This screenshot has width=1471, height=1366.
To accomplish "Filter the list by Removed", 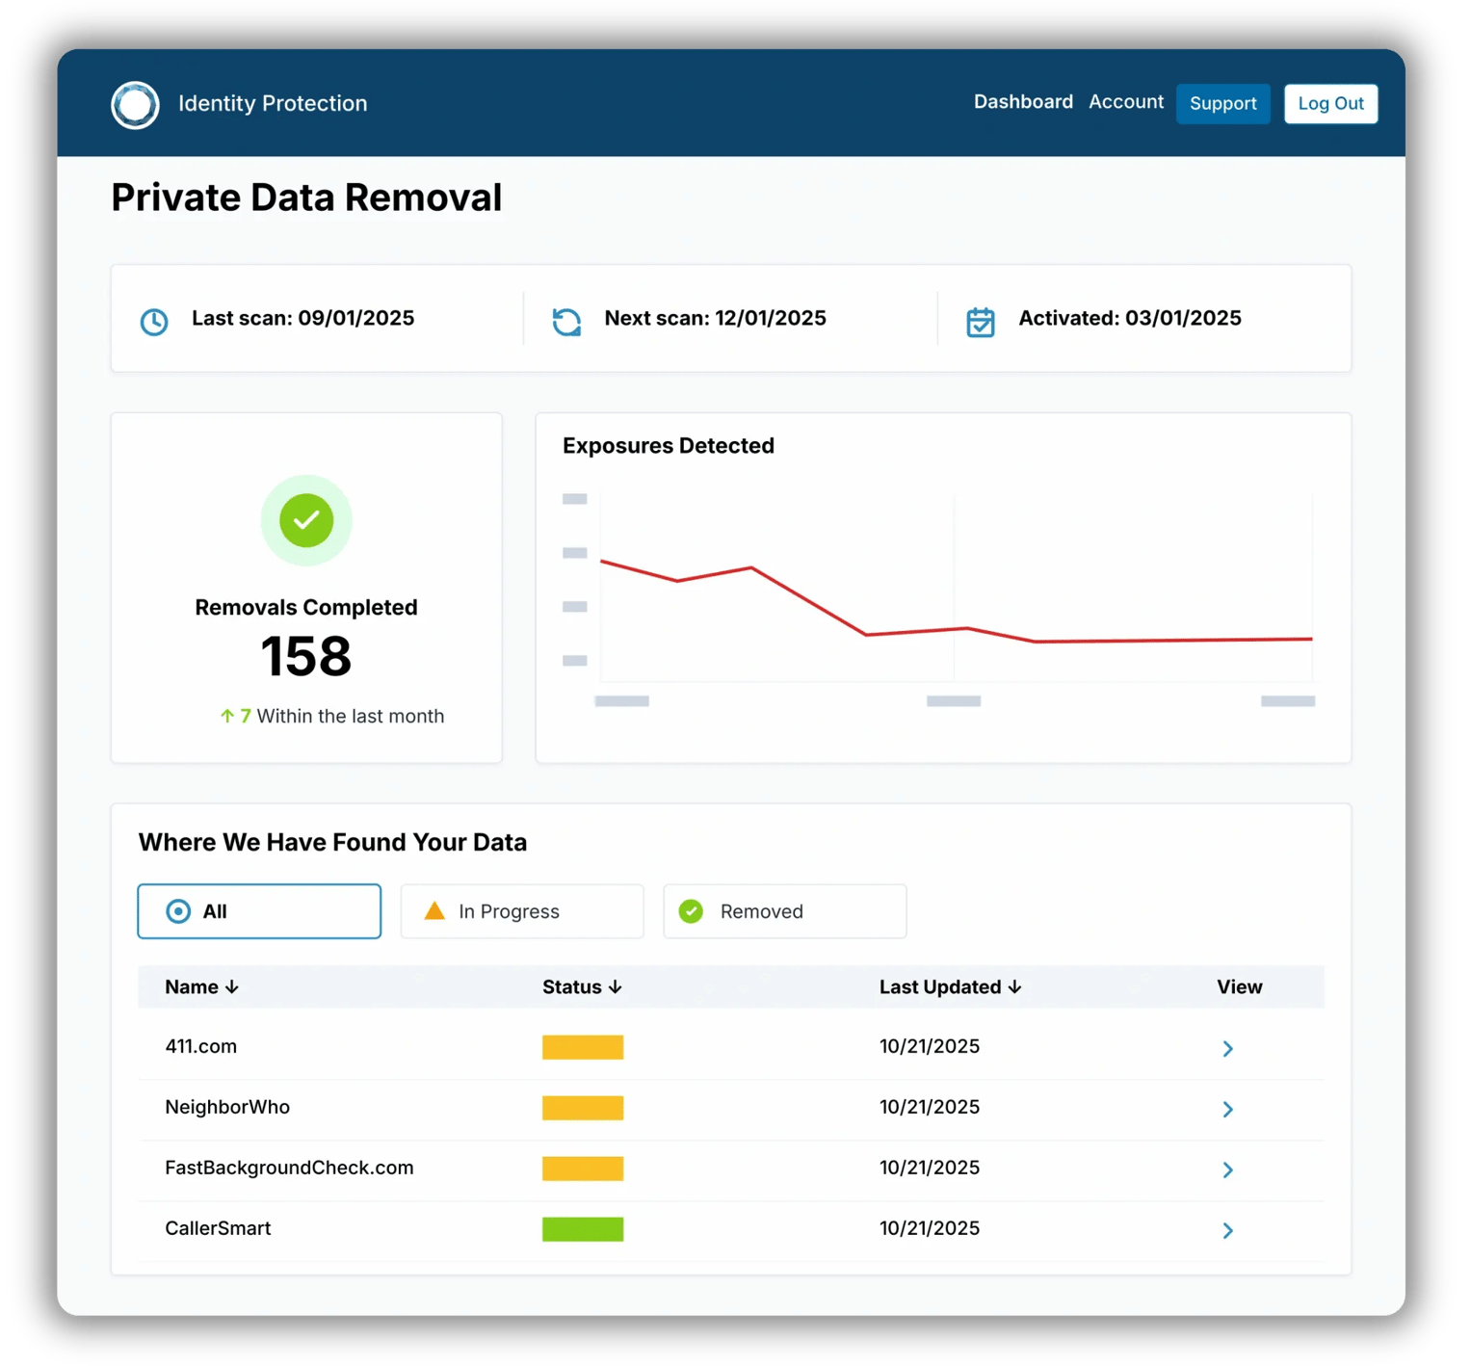I will 785,911.
